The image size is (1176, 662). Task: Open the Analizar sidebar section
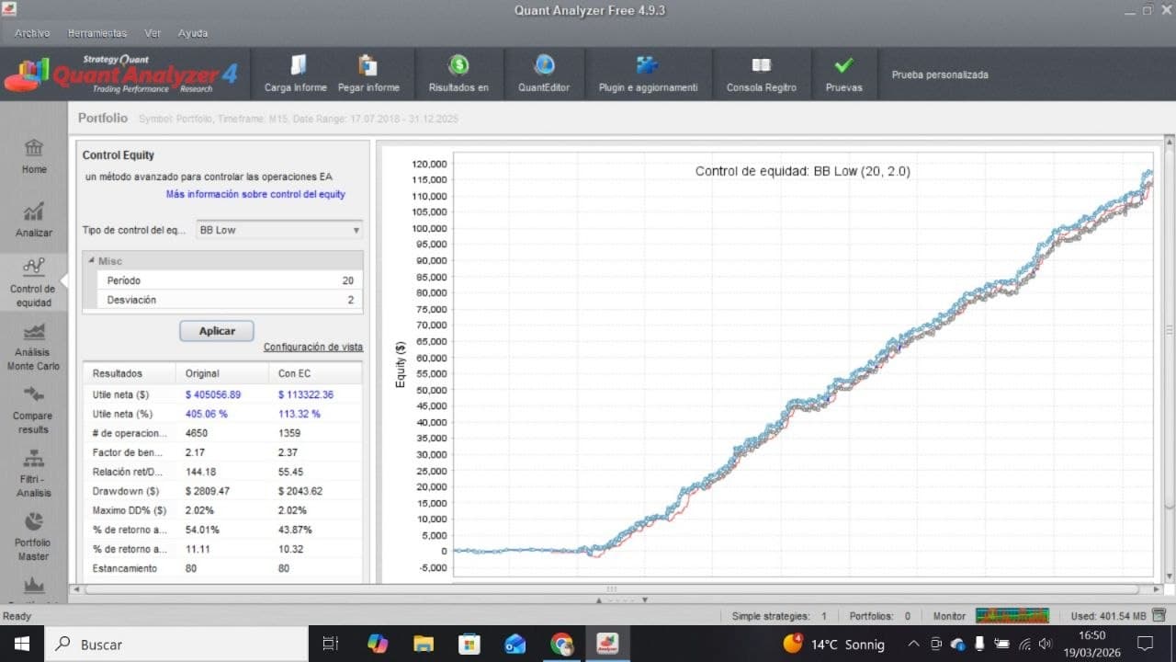34,219
